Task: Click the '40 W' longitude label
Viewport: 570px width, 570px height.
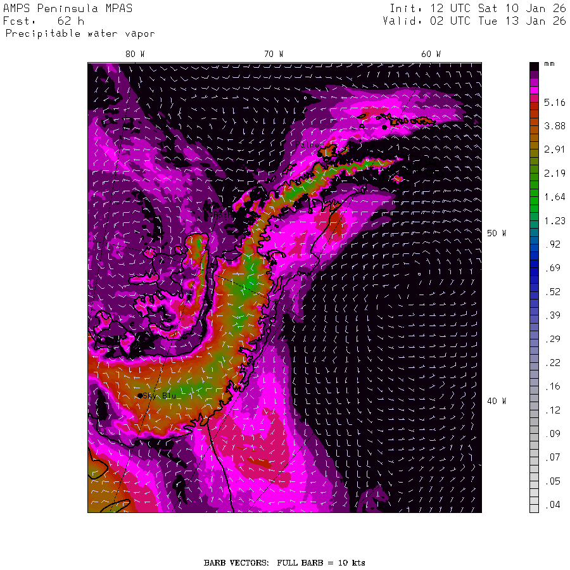Action: (497, 401)
